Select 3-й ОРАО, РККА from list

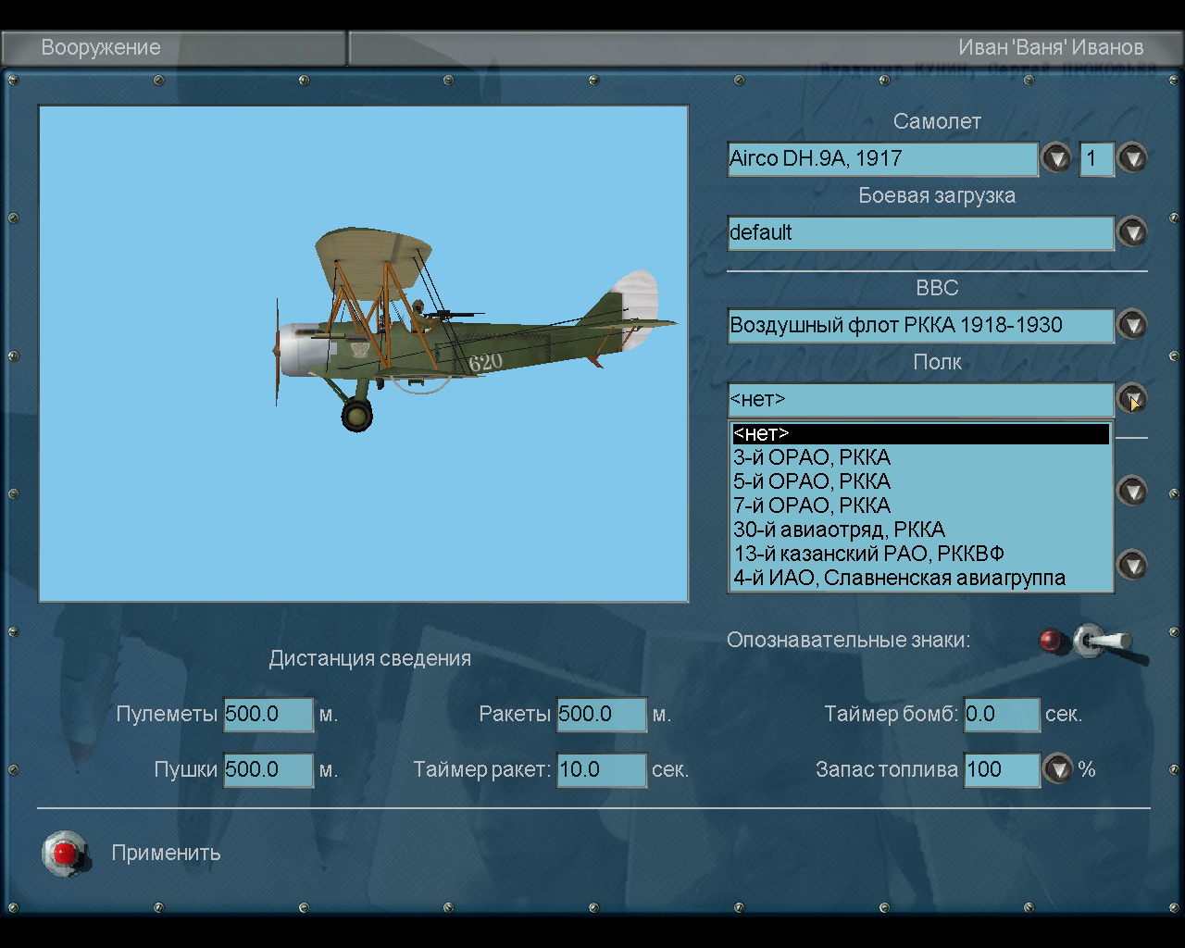coord(812,457)
